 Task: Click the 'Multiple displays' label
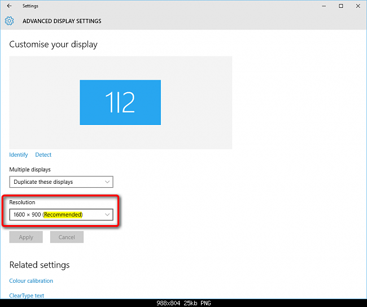pyautogui.click(x=30, y=170)
